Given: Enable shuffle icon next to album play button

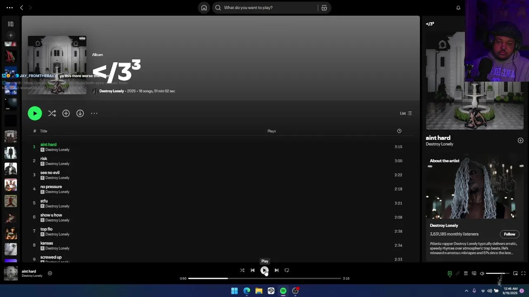Looking at the screenshot, I should click(52, 113).
